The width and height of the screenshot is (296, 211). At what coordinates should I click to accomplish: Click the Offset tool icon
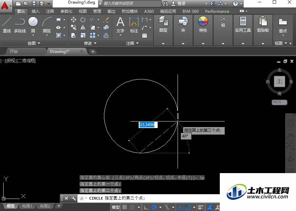point(106,35)
